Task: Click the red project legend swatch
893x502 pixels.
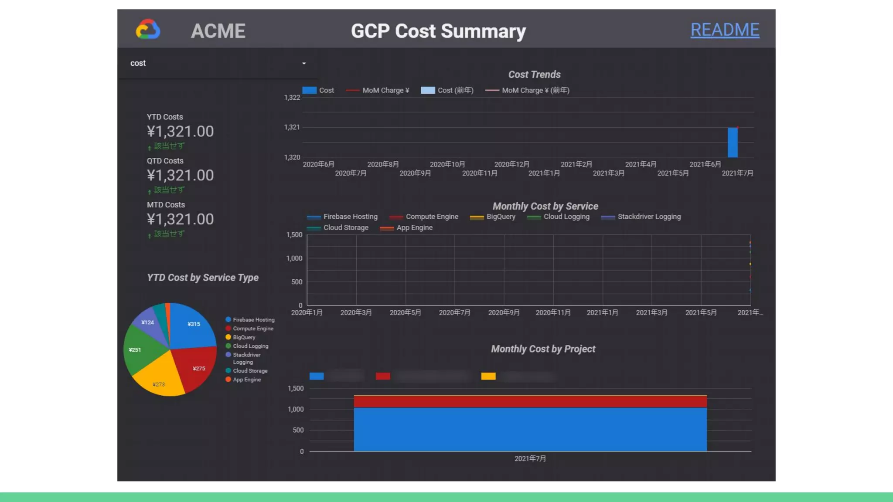Action: click(382, 376)
